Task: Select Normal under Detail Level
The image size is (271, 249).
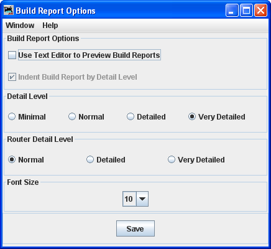Action: pos(72,116)
